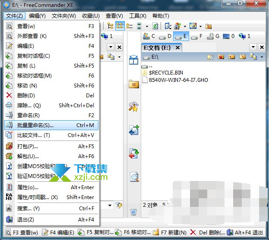Expand the view mode dropdown arrow

(147, 27)
